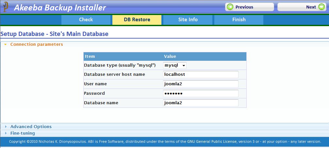
Task: Click the 'Akeeba Backup Installer' title text
Action: [60, 8]
